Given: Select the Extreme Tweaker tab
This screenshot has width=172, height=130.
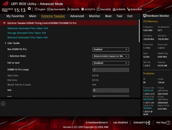Looking at the screenshot, I should pyautogui.click(x=53, y=16).
